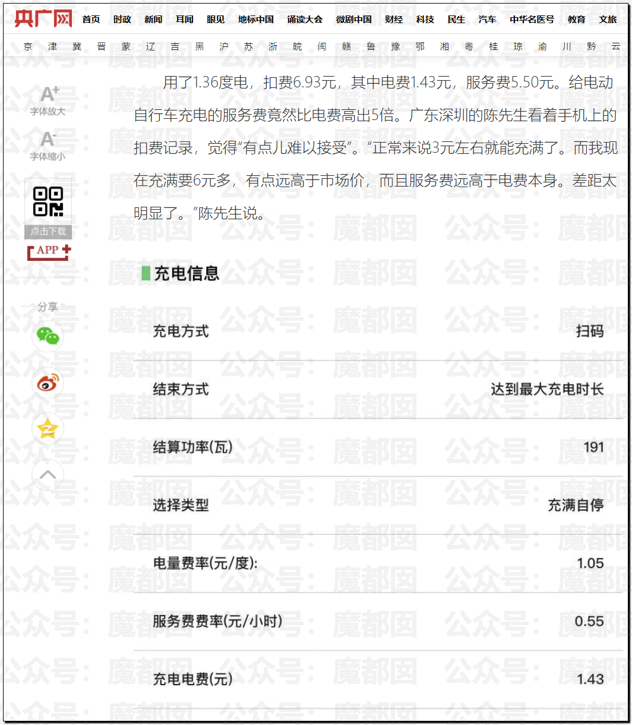
Task: Select region 闽 in province bar
Action: tap(322, 46)
